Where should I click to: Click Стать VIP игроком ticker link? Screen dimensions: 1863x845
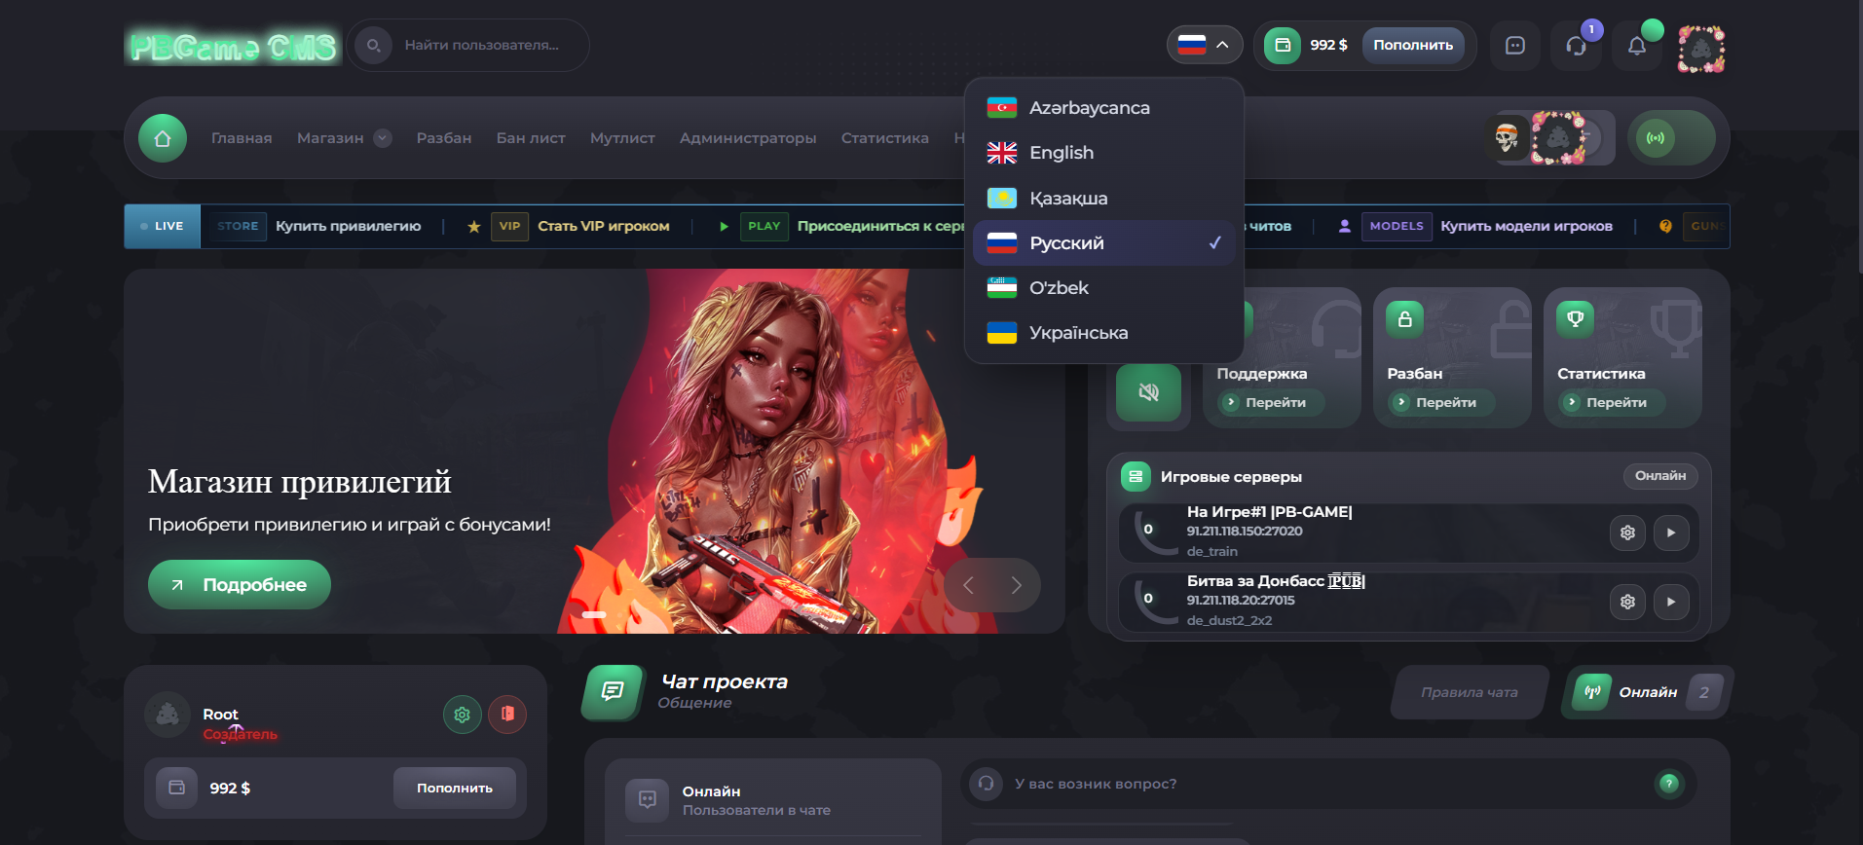(604, 226)
